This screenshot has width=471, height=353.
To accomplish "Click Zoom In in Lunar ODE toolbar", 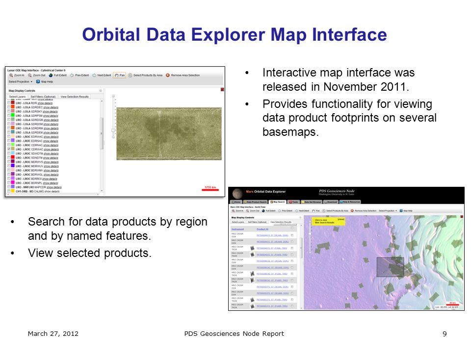I will click(17, 76).
